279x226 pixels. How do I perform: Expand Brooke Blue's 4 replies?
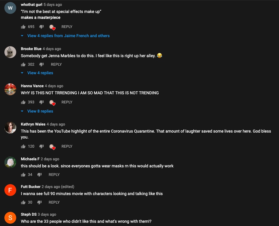pos(40,73)
